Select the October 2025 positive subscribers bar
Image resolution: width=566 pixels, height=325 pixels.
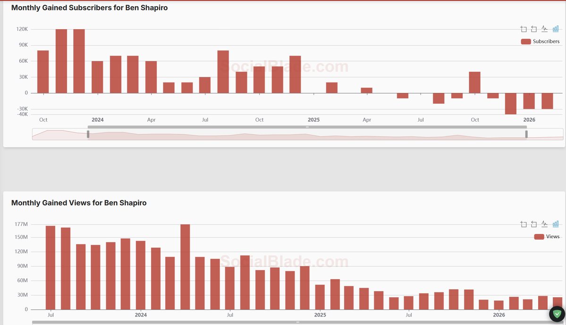[x=475, y=82]
